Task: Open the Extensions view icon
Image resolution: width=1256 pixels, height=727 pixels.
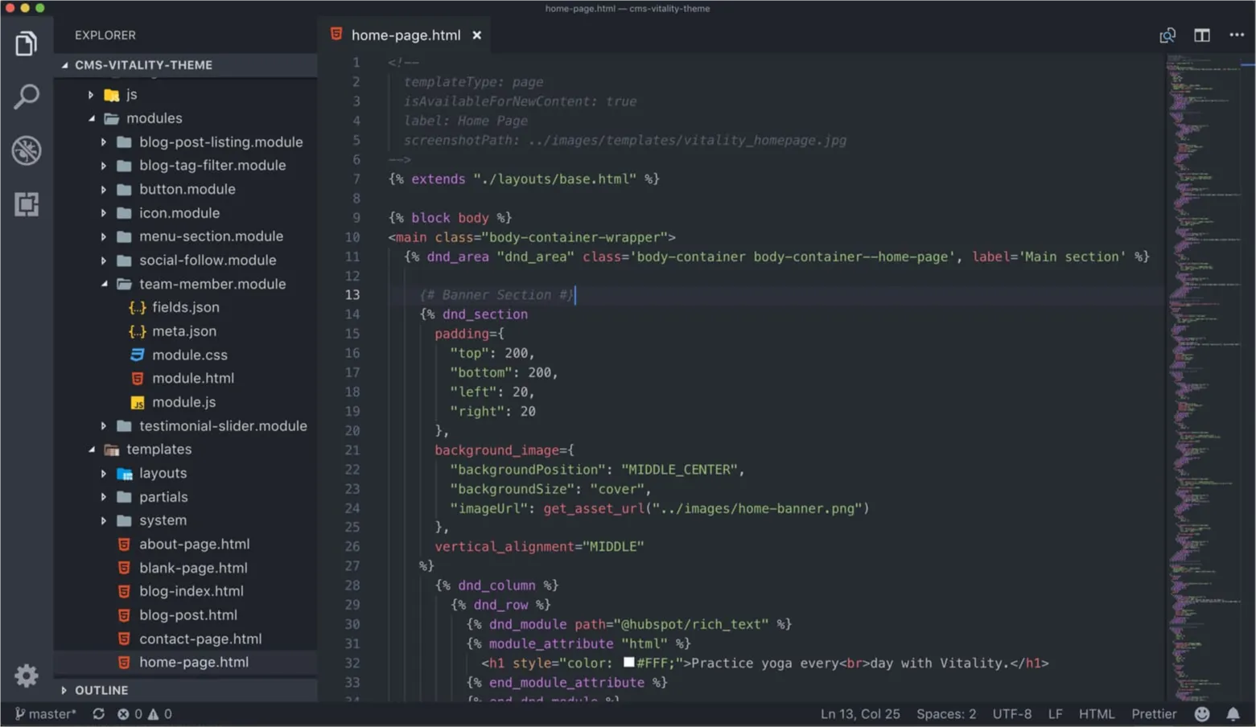Action: click(26, 204)
